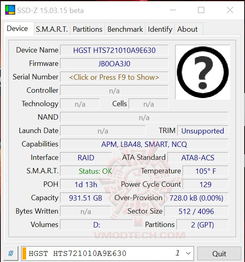Open the drive selection dropdown
Viewport: 245px width, 262px height.
pyautogui.click(x=188, y=253)
